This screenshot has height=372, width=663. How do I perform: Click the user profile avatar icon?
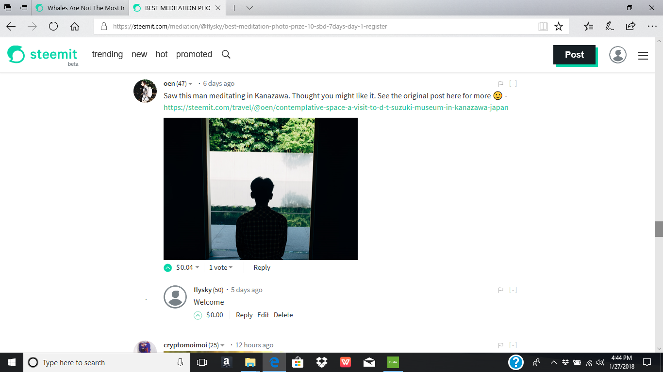pyautogui.click(x=617, y=55)
